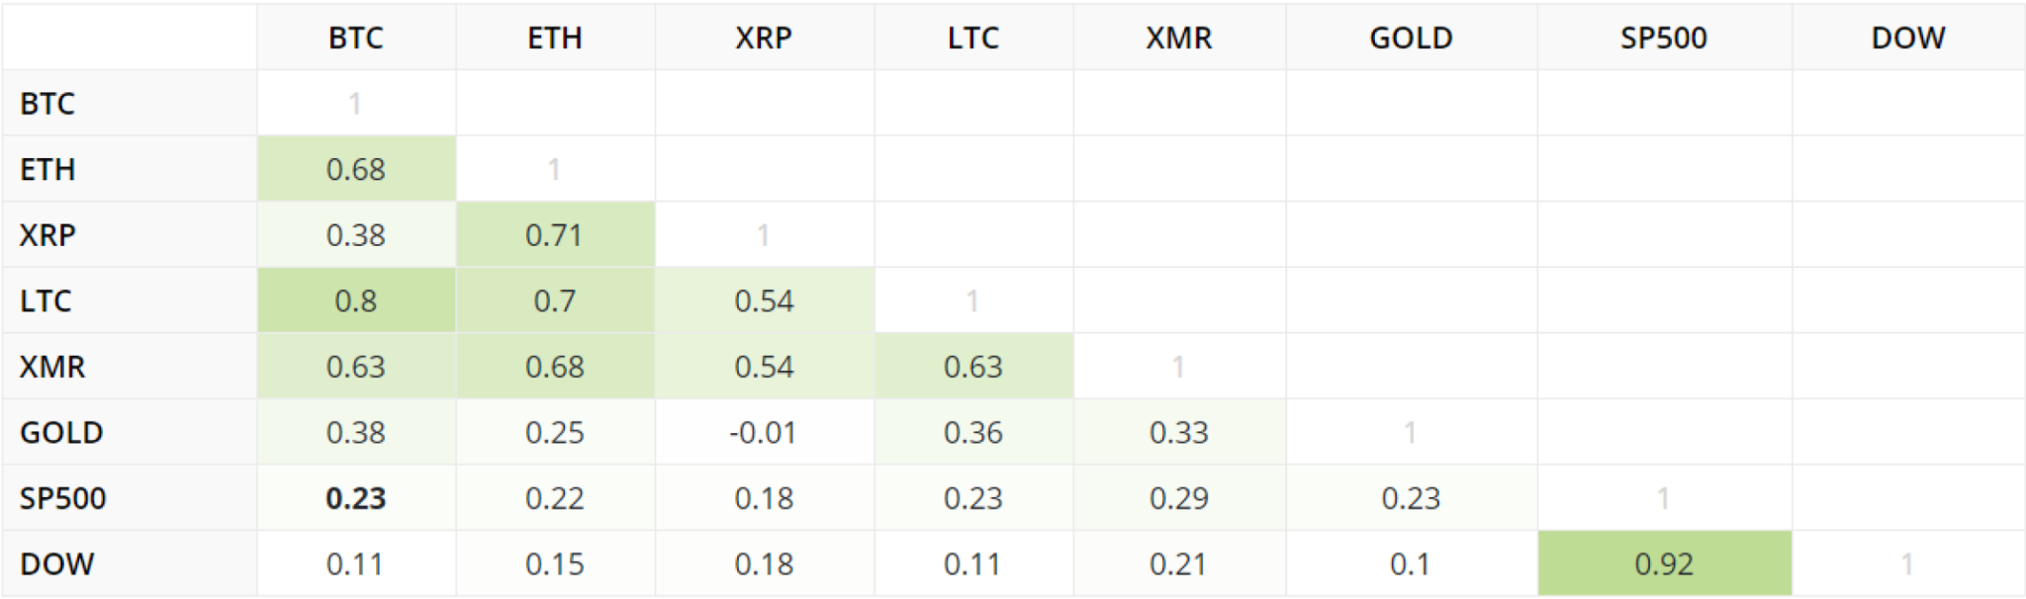Click the BTC column header
Viewport: 2026px width, 599px height.
click(356, 38)
